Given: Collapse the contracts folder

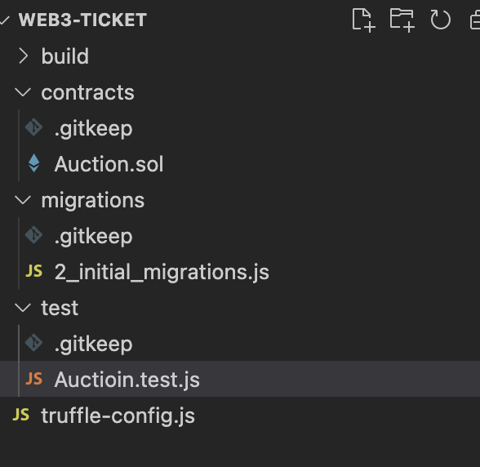Looking at the screenshot, I should [x=23, y=92].
